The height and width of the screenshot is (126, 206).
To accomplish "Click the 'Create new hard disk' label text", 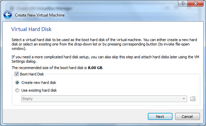I will coord(39,83).
